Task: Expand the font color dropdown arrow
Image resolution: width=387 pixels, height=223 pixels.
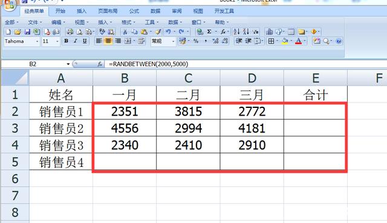Action: click(x=305, y=41)
